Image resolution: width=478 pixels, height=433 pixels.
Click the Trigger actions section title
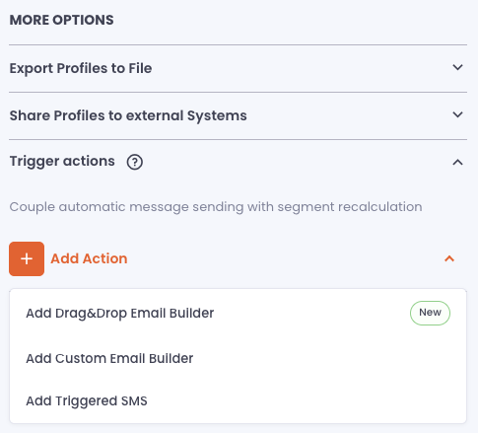(x=62, y=162)
